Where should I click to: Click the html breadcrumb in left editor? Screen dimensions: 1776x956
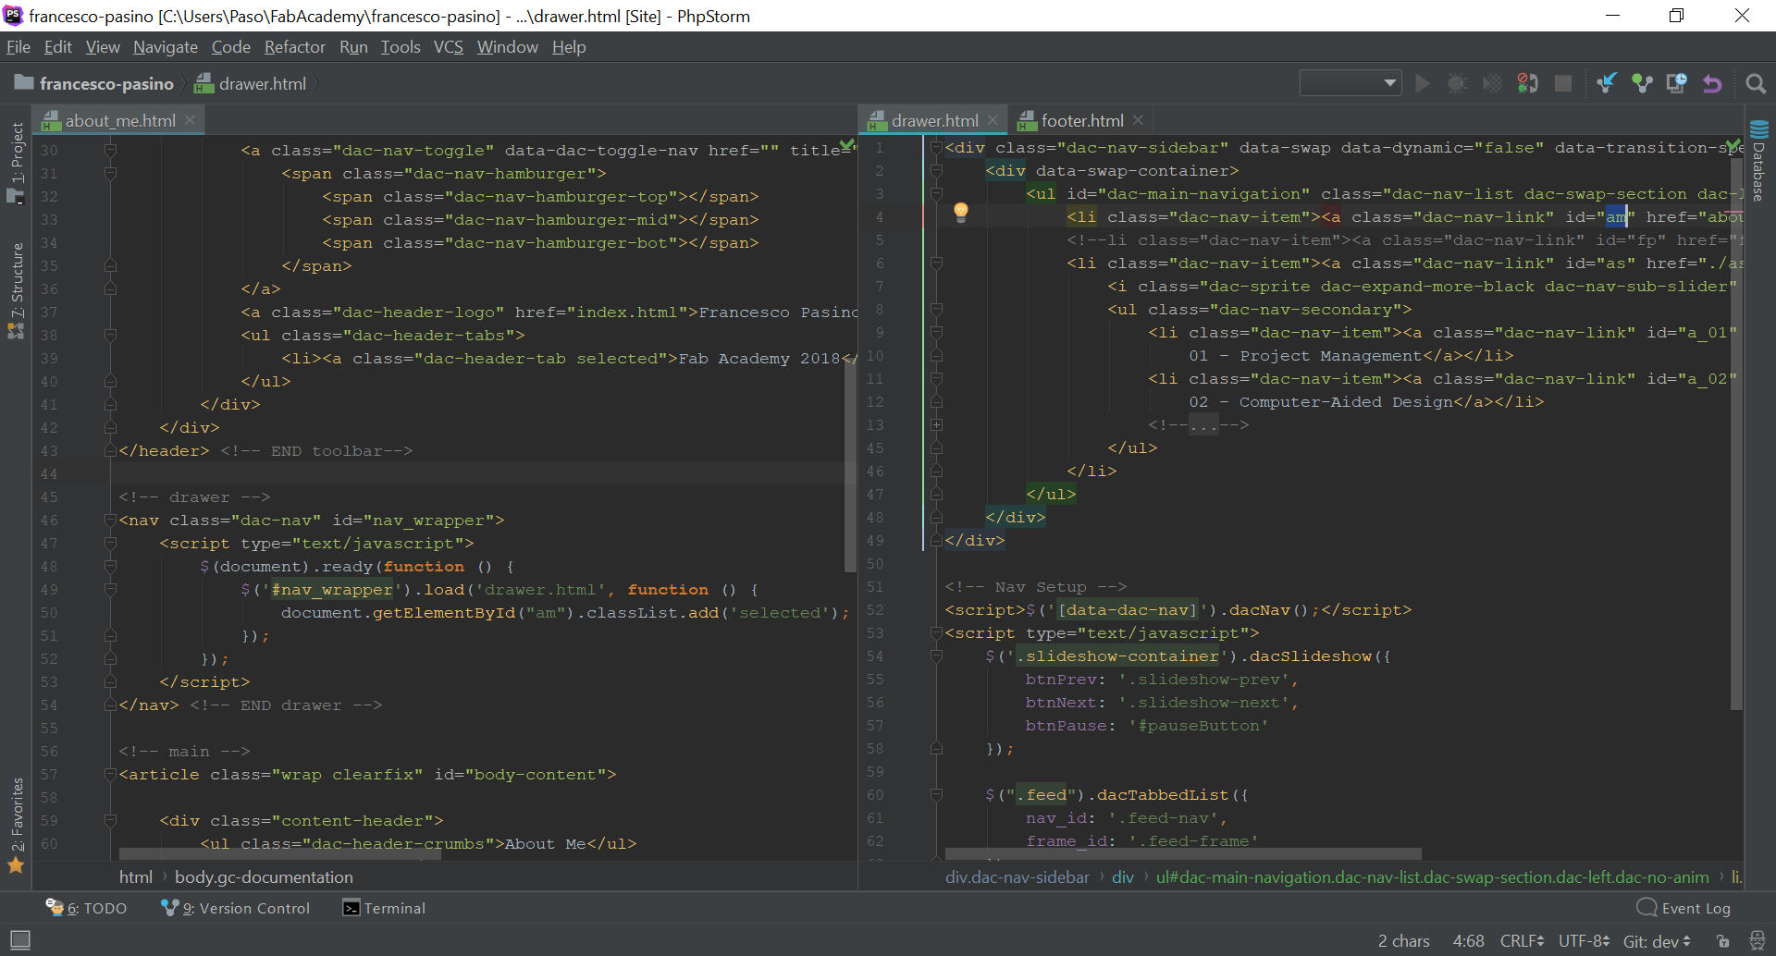136,877
